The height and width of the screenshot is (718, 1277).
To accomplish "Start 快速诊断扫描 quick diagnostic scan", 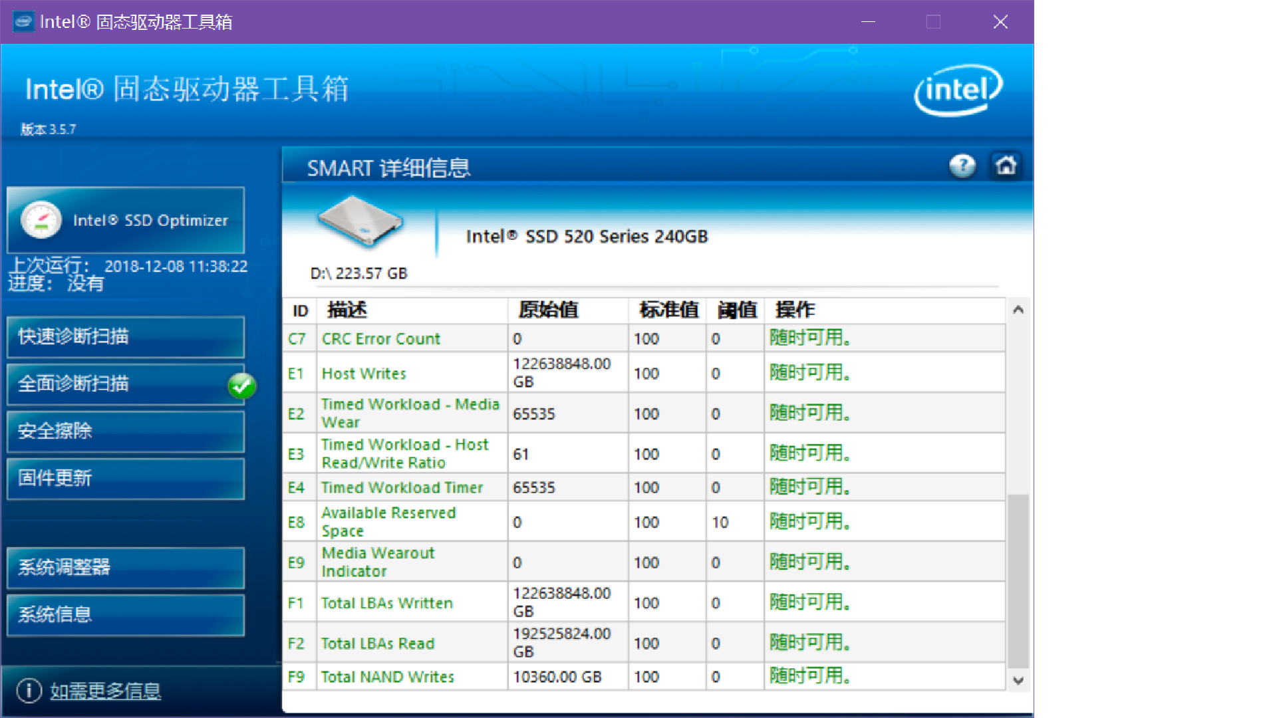I will click(126, 337).
